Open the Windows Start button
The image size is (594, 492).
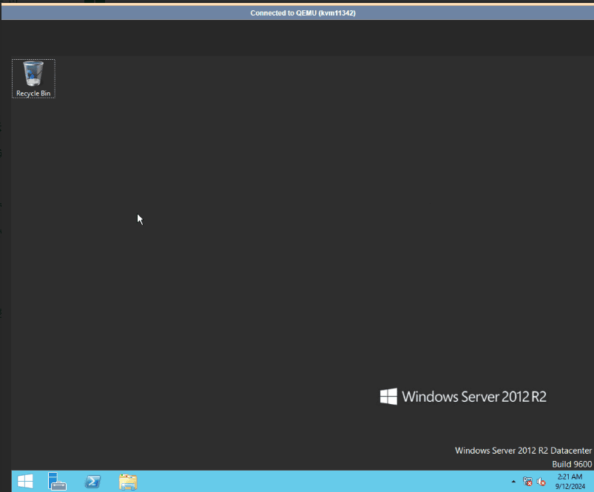(x=25, y=482)
